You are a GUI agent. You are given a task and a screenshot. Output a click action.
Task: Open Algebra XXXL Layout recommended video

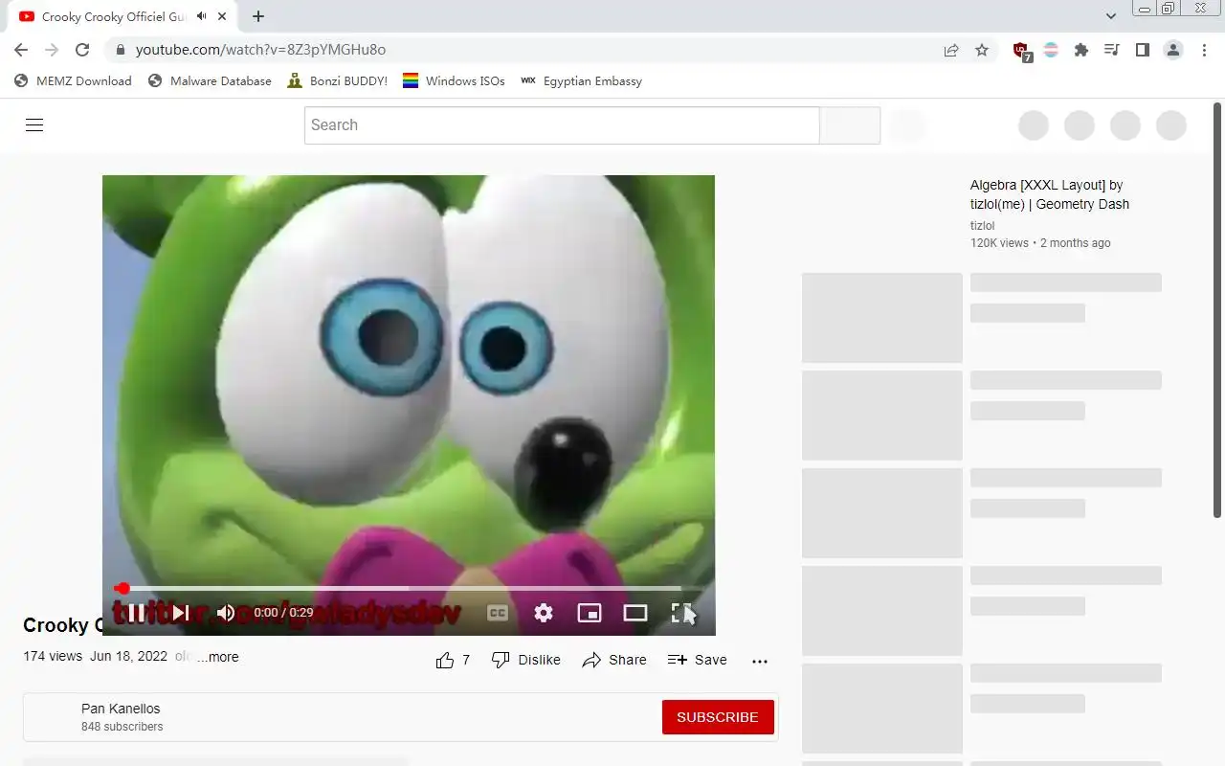(1050, 194)
